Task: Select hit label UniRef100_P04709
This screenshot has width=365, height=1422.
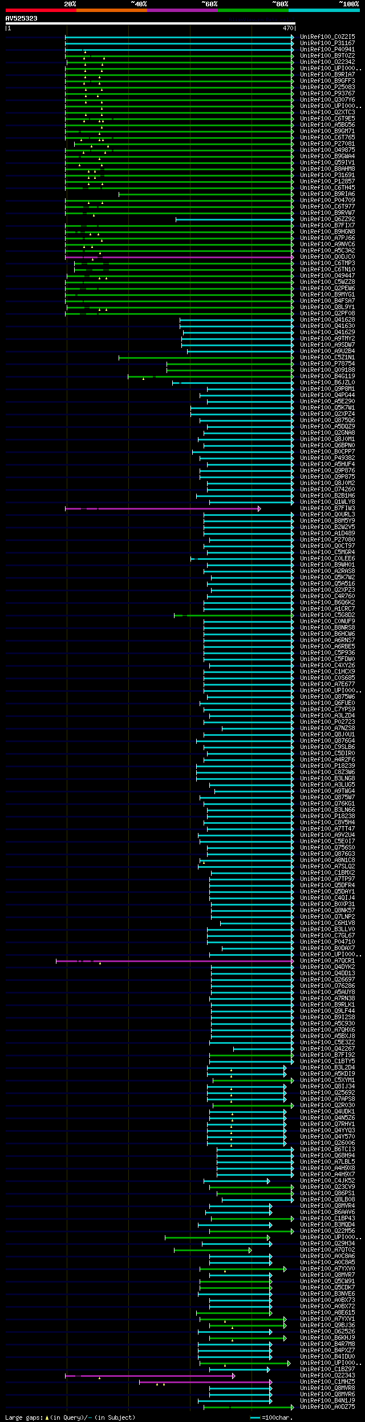Action: click(327, 201)
